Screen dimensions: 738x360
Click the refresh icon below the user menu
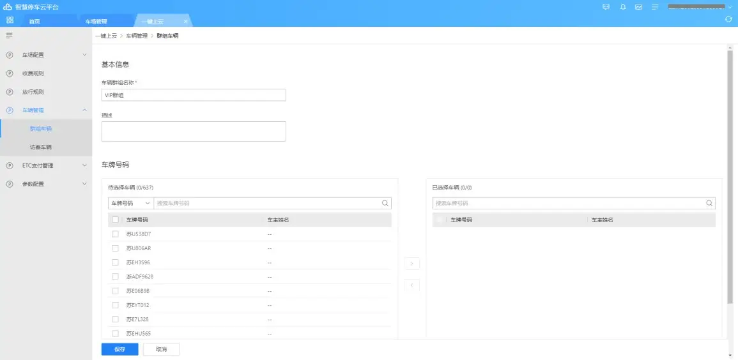pyautogui.click(x=728, y=19)
